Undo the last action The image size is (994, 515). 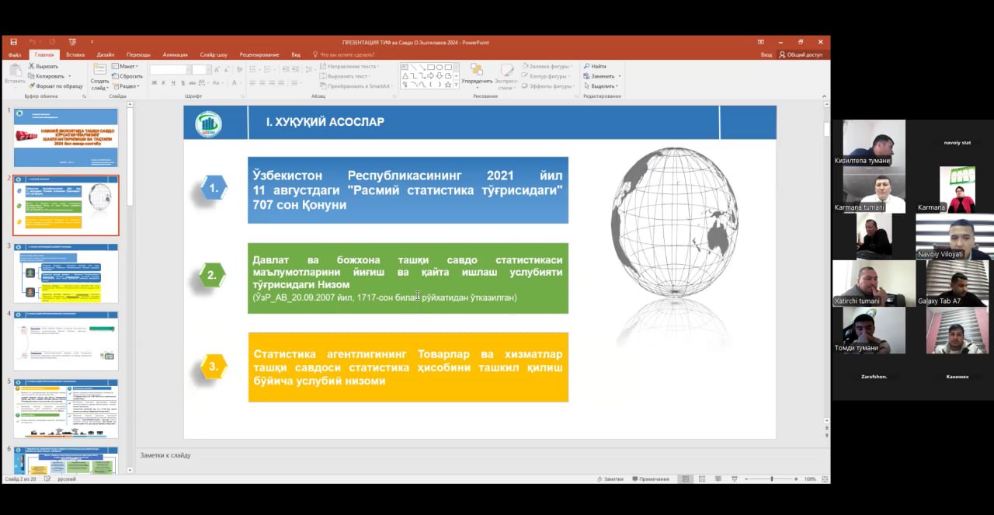pyautogui.click(x=32, y=42)
